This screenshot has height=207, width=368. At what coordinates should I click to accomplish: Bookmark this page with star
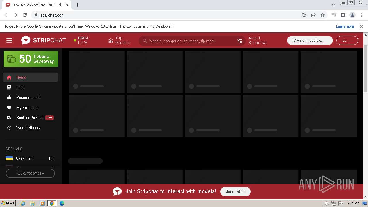coord(323,15)
